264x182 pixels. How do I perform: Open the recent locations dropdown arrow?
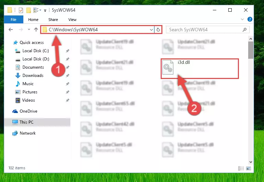point(29,30)
